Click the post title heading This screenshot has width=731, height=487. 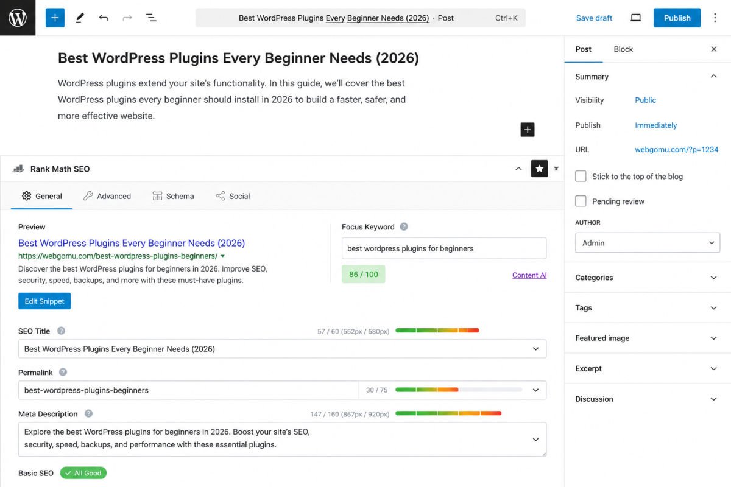pyautogui.click(x=238, y=58)
